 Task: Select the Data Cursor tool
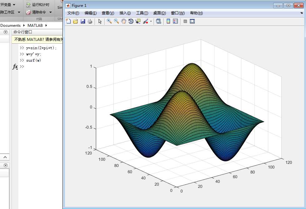click(x=138, y=21)
